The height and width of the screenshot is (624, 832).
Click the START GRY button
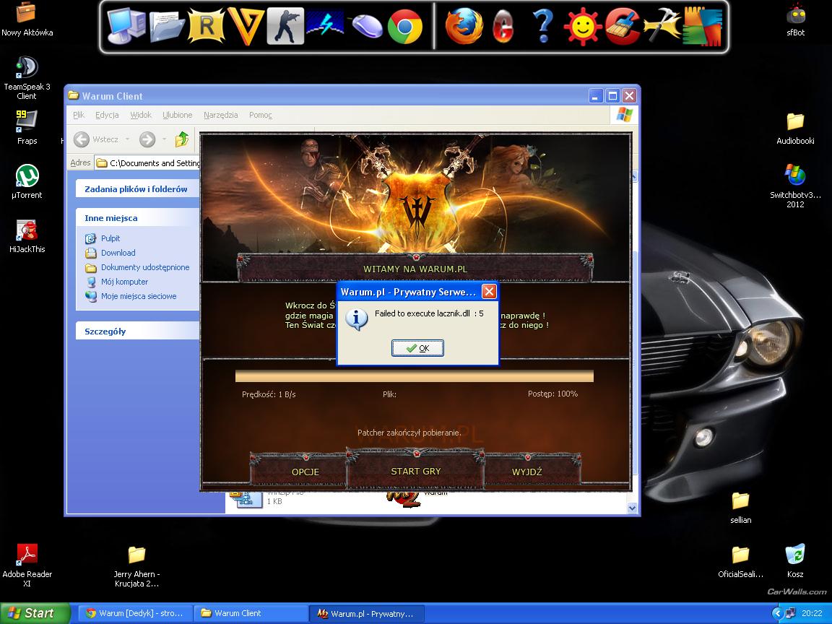click(x=415, y=471)
